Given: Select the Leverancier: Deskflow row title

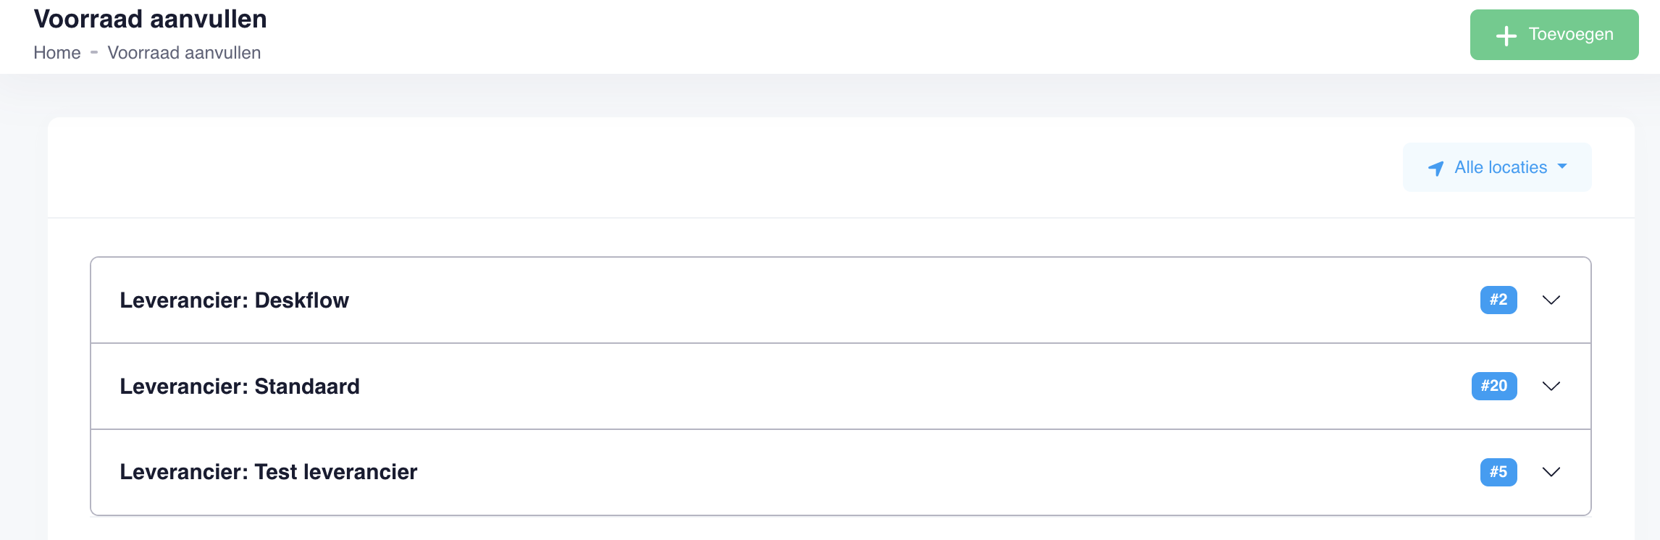Looking at the screenshot, I should (234, 300).
